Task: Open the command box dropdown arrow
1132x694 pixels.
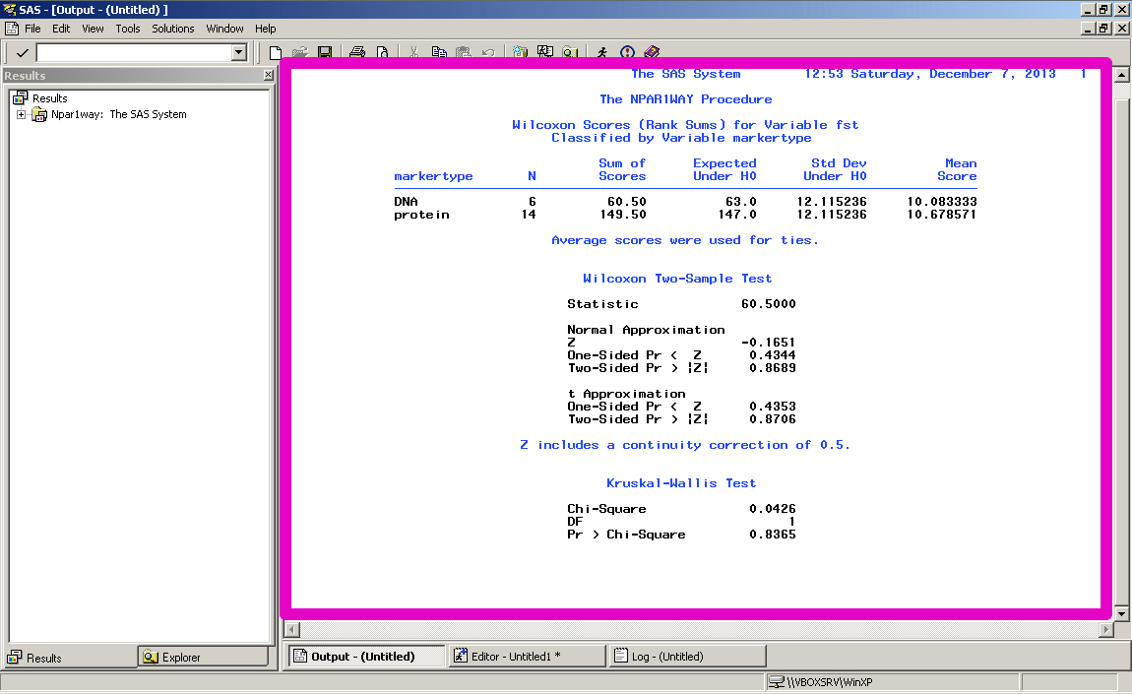Action: (x=238, y=52)
